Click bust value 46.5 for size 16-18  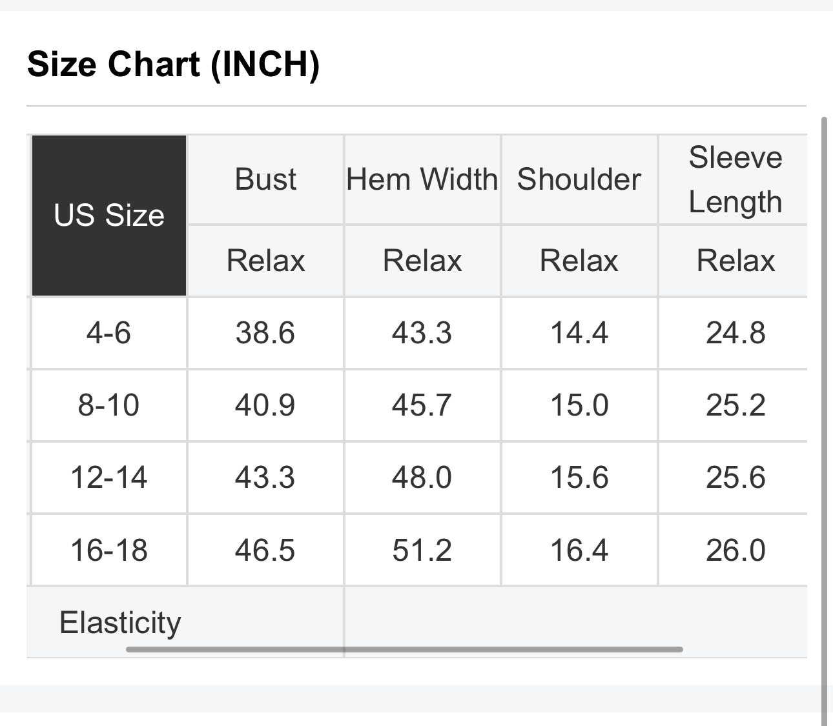click(x=265, y=550)
